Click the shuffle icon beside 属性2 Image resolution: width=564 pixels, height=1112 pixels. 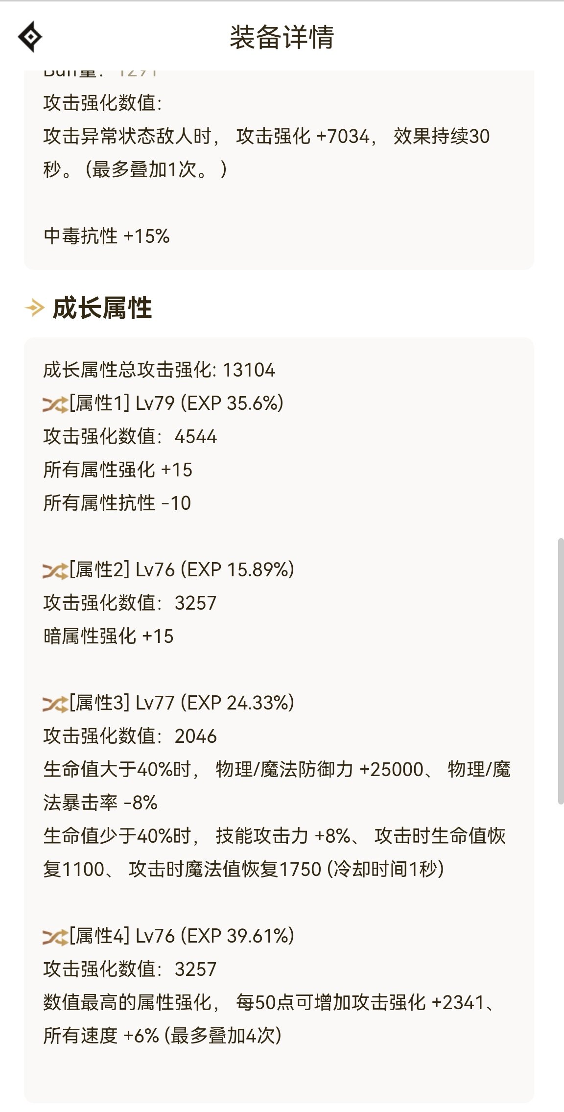55,571
